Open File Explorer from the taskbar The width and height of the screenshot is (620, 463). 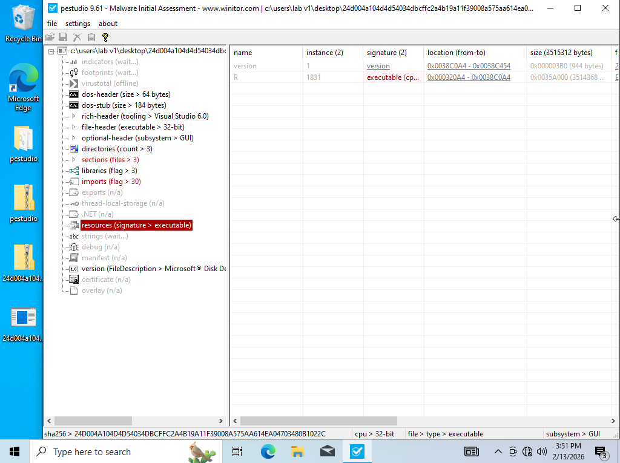[297, 452]
